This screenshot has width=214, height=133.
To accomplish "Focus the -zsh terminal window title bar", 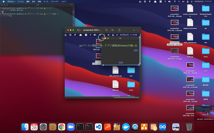I will 37,5.
